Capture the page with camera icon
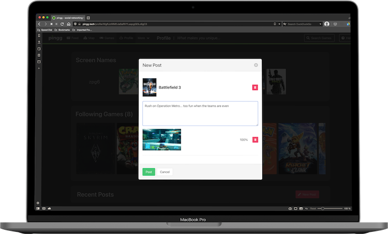388x234 pixels. (x=290, y=209)
